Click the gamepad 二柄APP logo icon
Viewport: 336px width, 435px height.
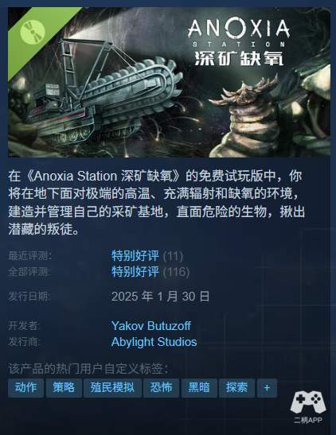point(308,407)
